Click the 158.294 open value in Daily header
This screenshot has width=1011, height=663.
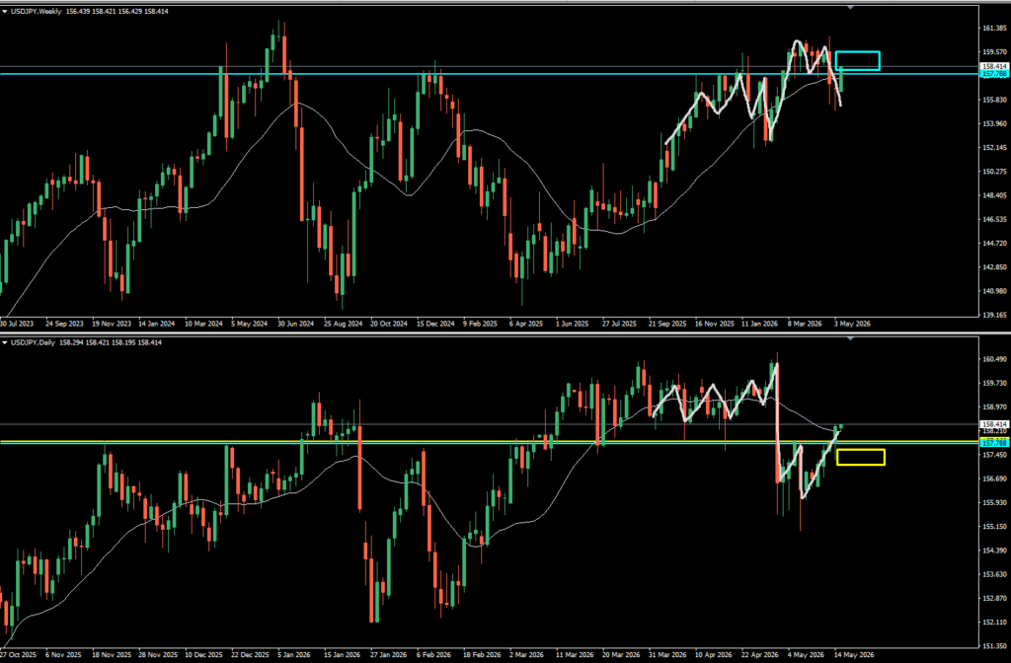pos(71,342)
